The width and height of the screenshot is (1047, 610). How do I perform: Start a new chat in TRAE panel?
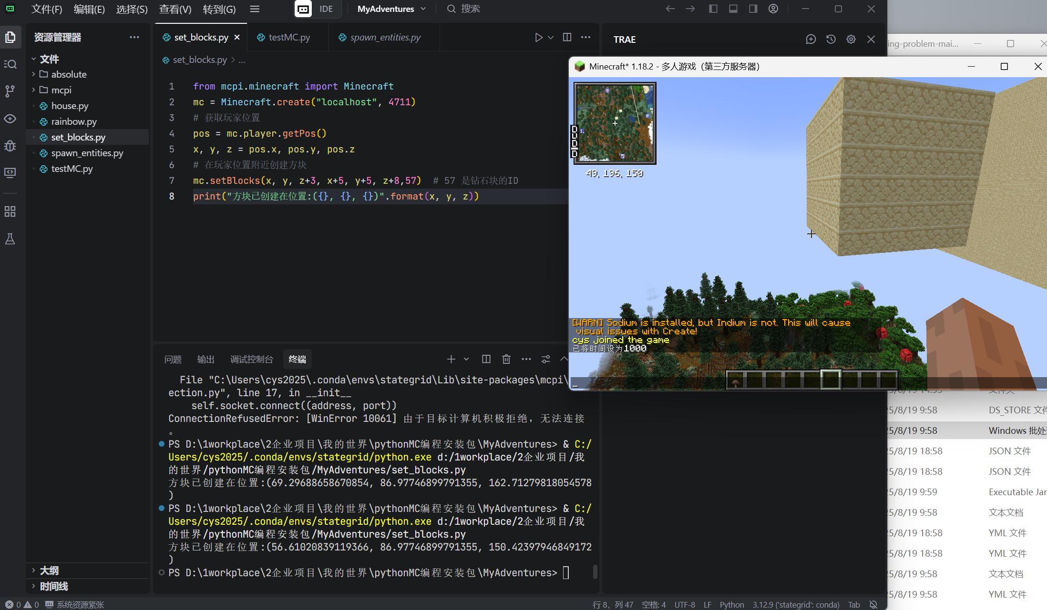pyautogui.click(x=811, y=39)
